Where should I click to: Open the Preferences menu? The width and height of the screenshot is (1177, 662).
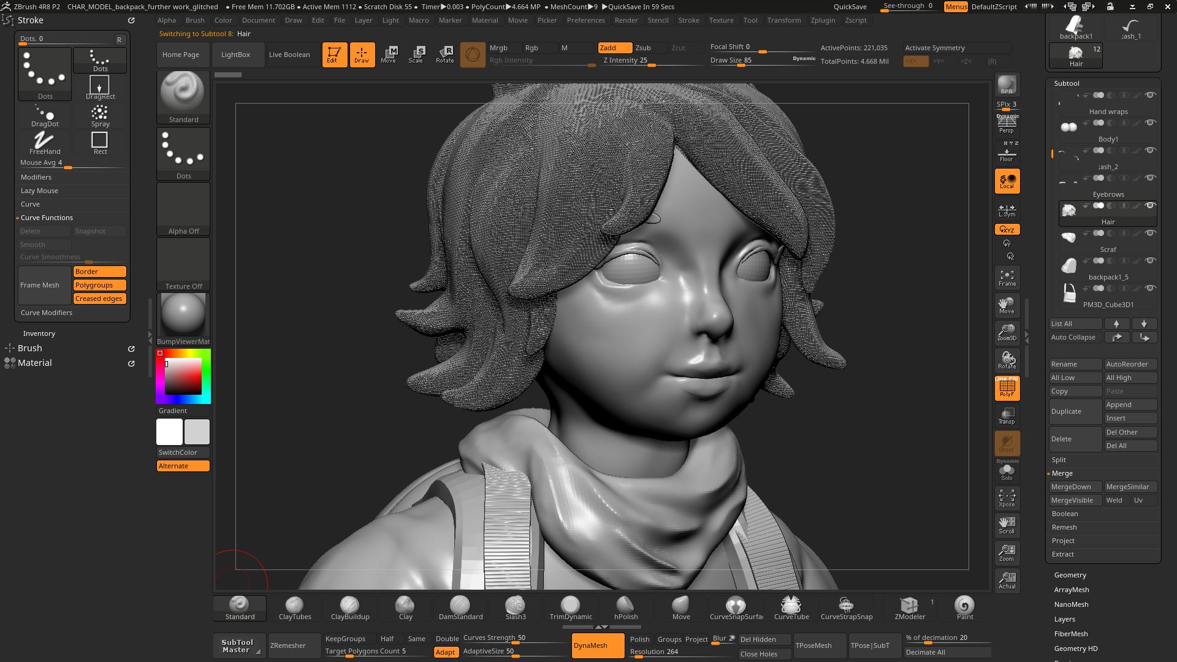584,20
